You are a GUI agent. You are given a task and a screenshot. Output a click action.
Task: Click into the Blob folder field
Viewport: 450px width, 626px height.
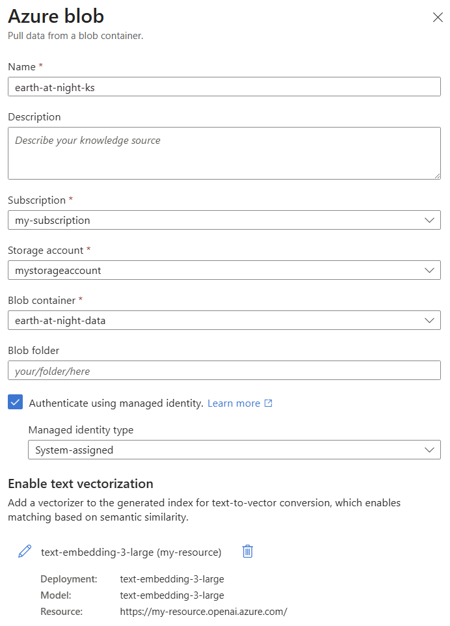coord(224,371)
